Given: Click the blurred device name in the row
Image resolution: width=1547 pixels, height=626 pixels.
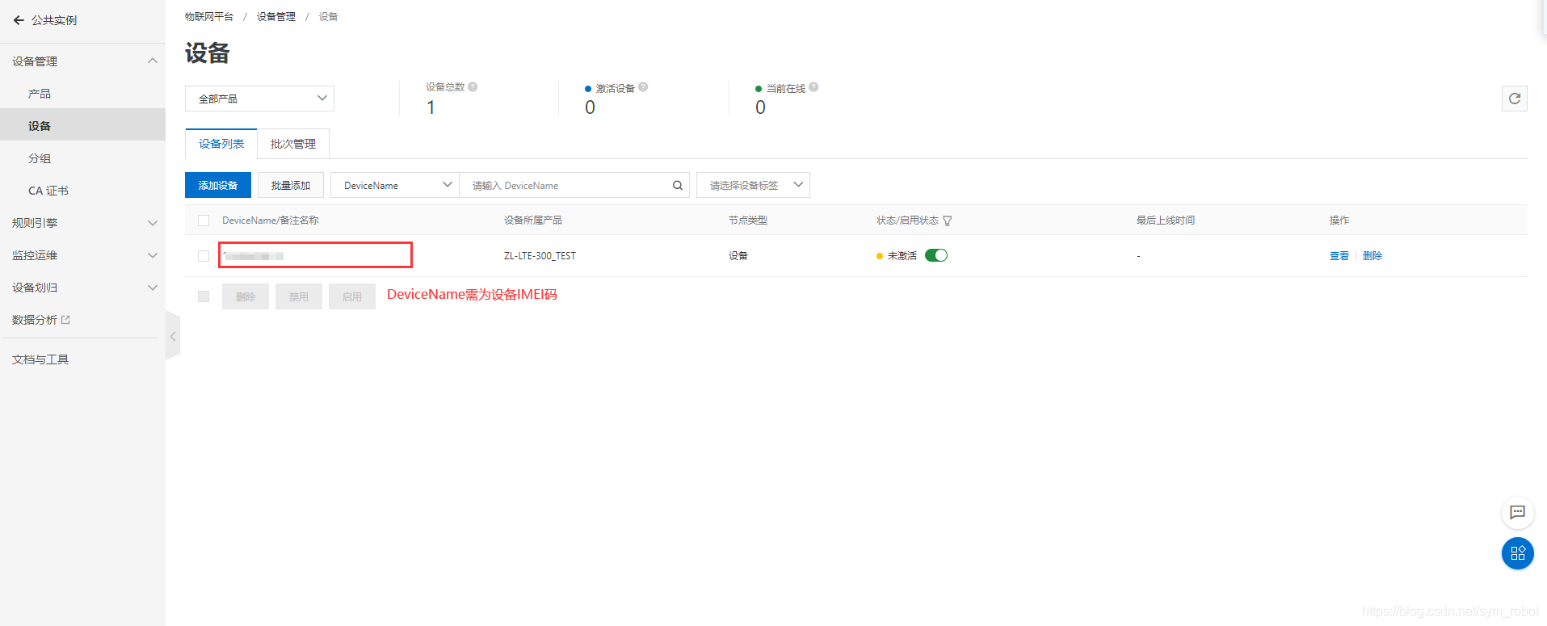Looking at the screenshot, I should point(254,256).
